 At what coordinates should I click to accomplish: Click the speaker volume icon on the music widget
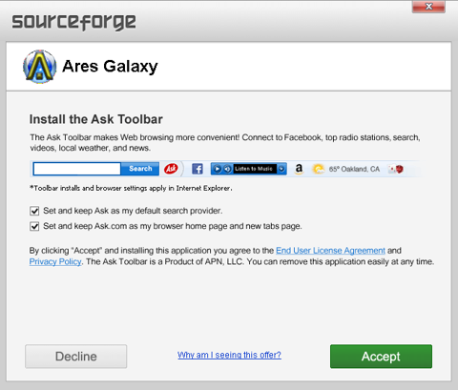(x=227, y=169)
